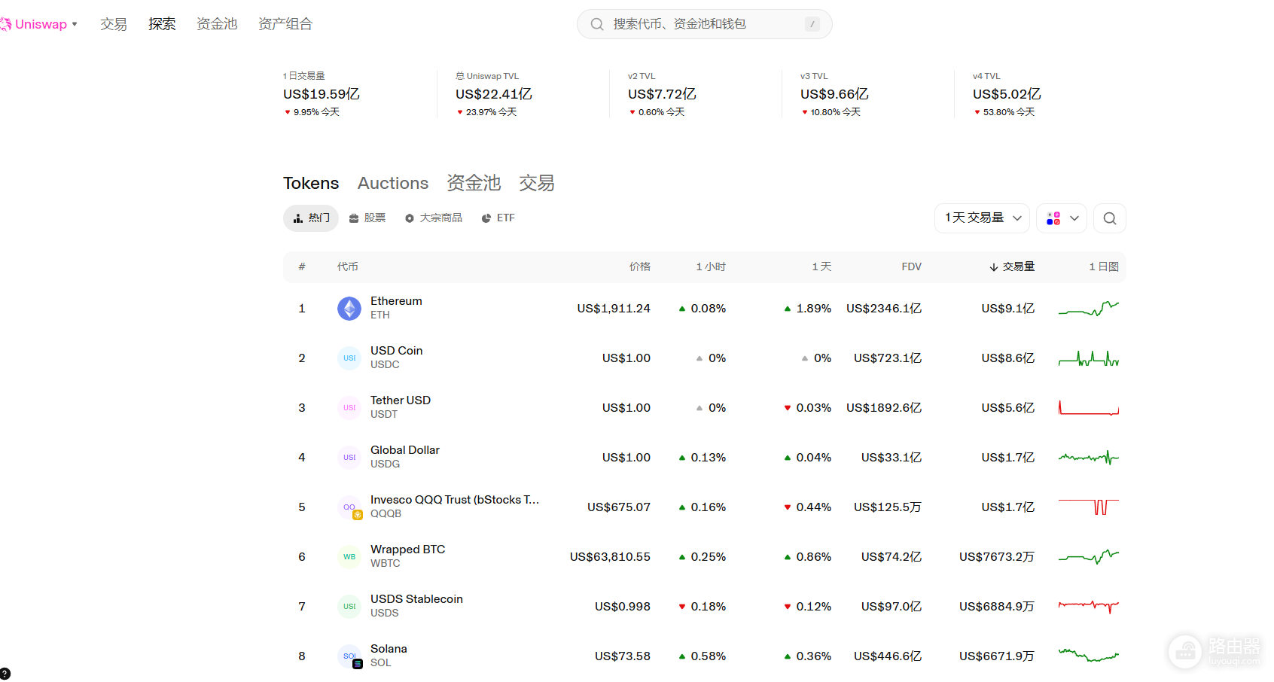Click the Solana FDV US$446.6亿
The image size is (1274, 682).
888,656
